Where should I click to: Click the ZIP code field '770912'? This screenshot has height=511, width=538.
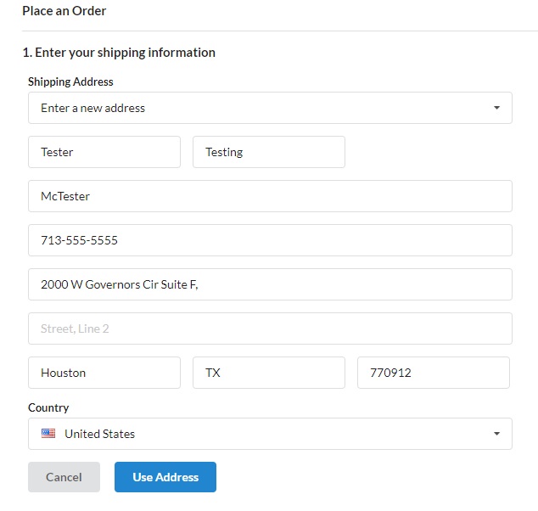click(433, 373)
